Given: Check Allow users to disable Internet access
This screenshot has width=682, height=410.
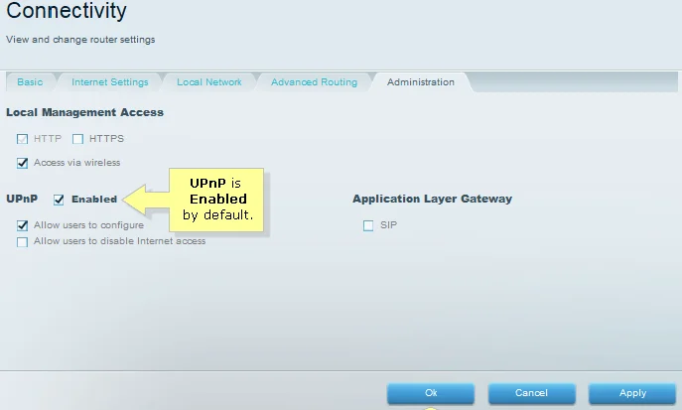Looking at the screenshot, I should [23, 242].
